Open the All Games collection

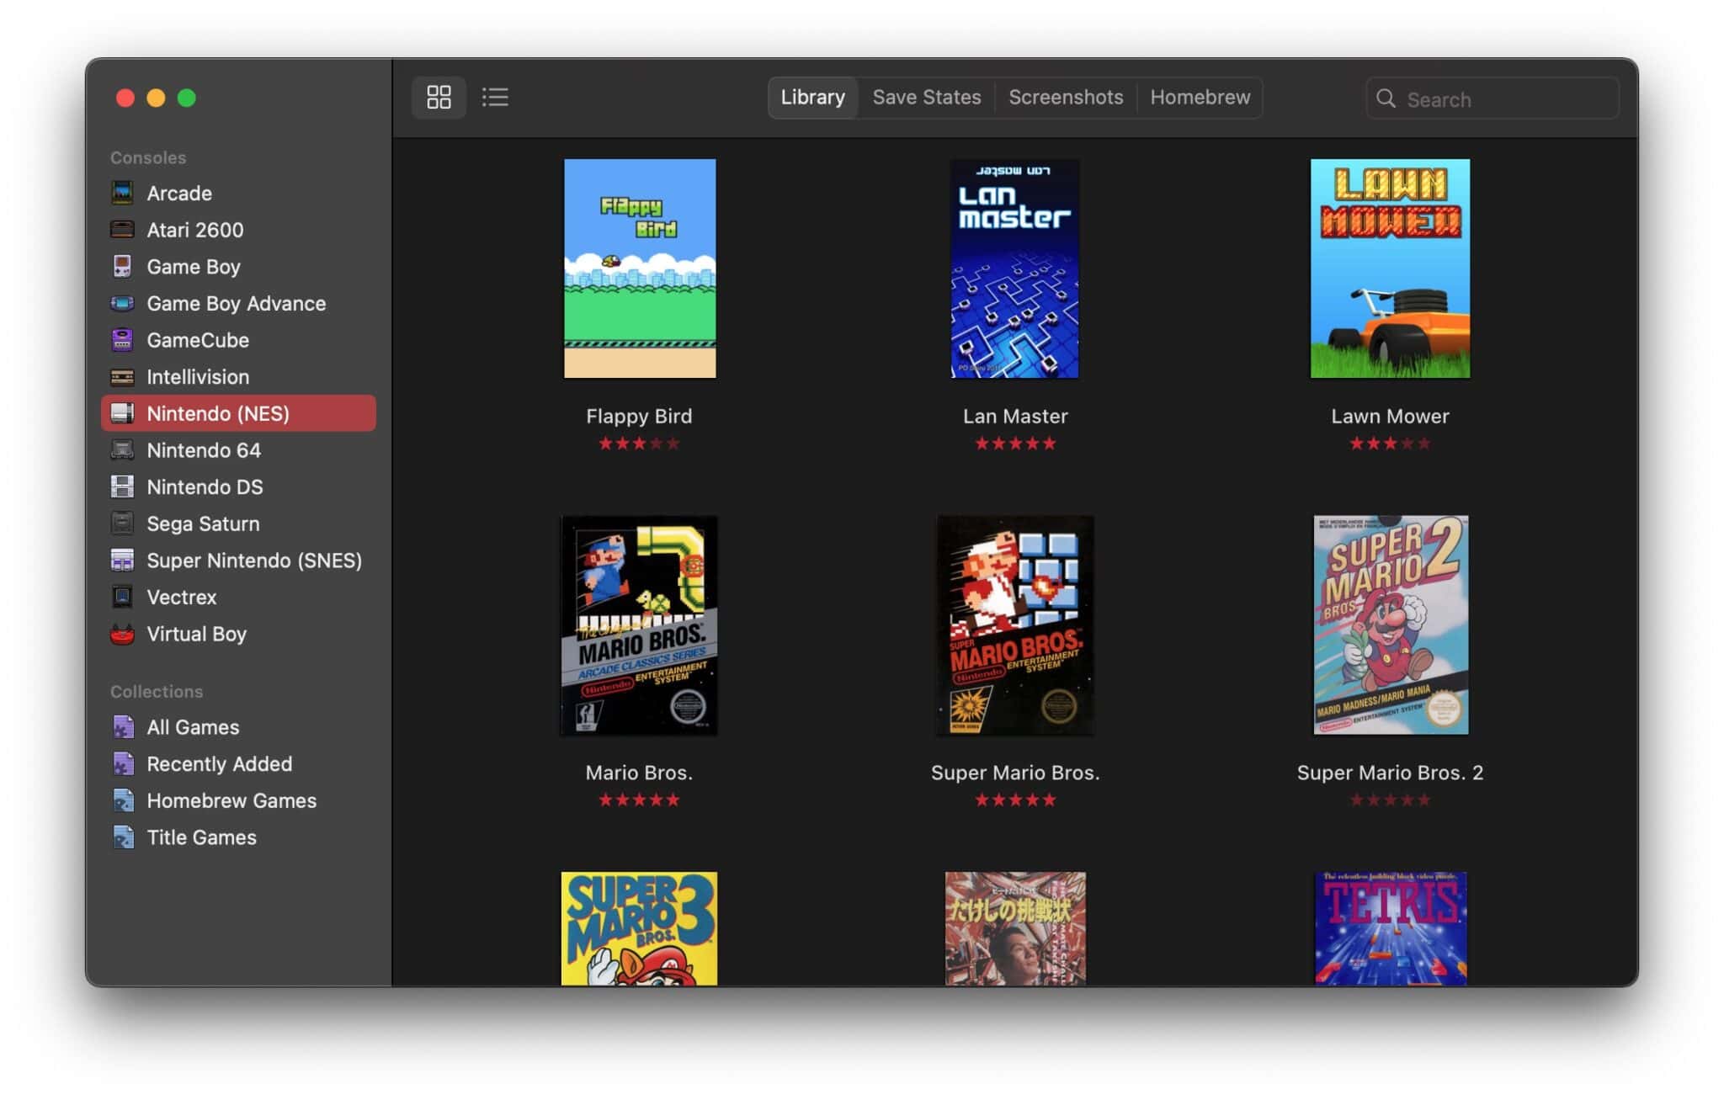192,727
